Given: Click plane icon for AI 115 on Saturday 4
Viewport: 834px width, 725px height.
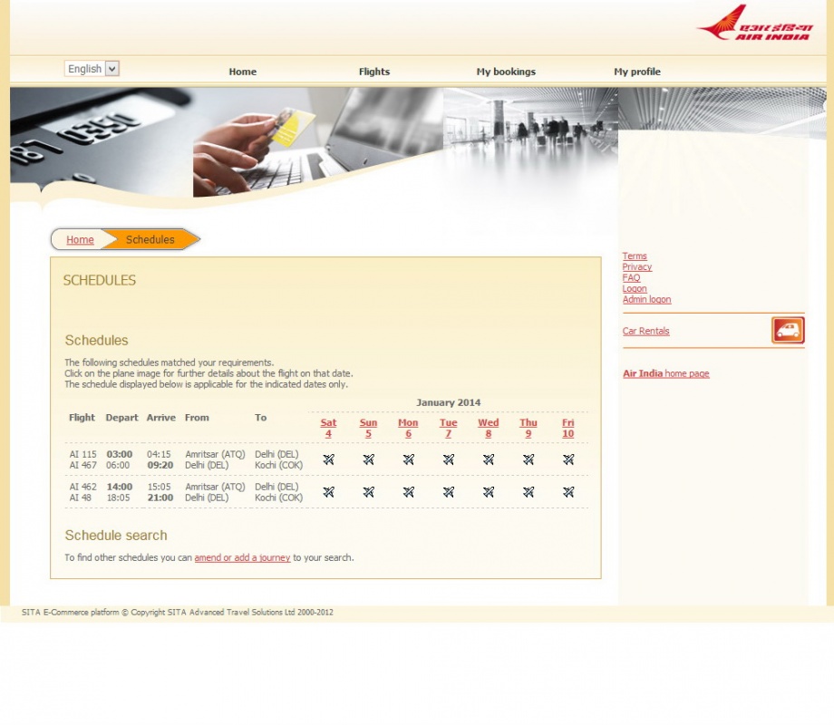Looking at the screenshot, I should point(328,459).
